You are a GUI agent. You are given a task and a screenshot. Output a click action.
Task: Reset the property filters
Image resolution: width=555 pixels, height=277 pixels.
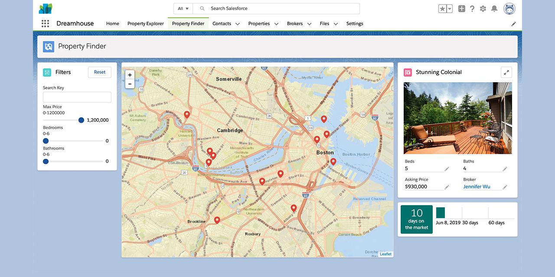point(99,72)
